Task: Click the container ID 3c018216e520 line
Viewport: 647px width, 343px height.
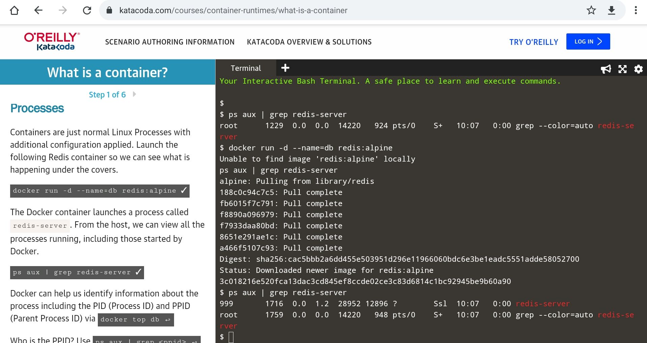Action: pyautogui.click(x=365, y=281)
